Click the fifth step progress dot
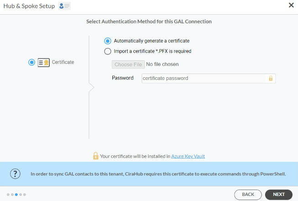 pos(25,195)
